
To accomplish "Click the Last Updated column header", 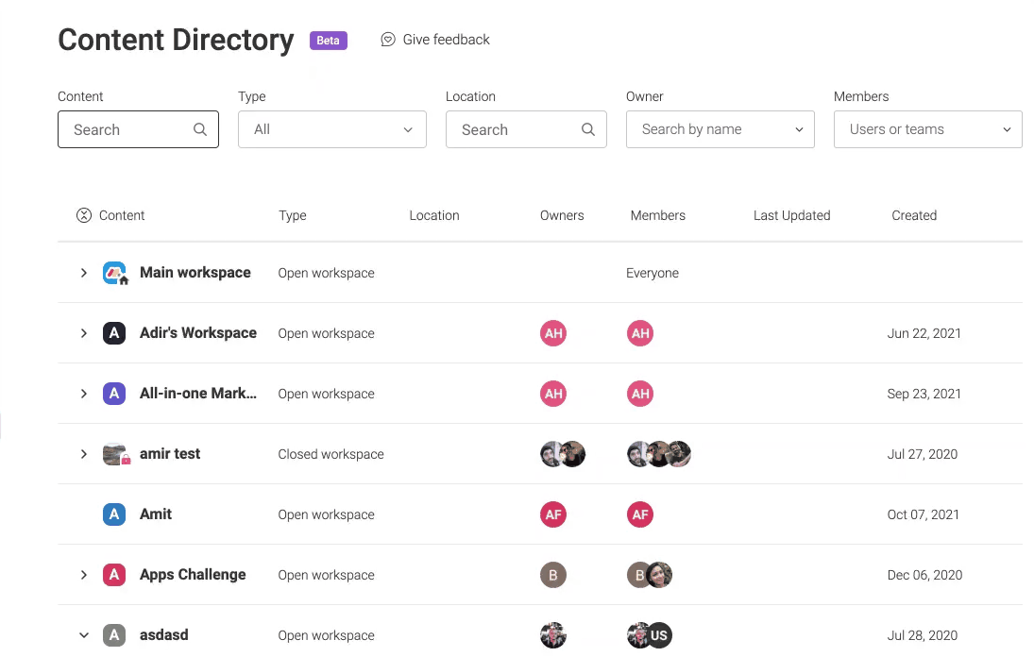I will click(x=792, y=215).
